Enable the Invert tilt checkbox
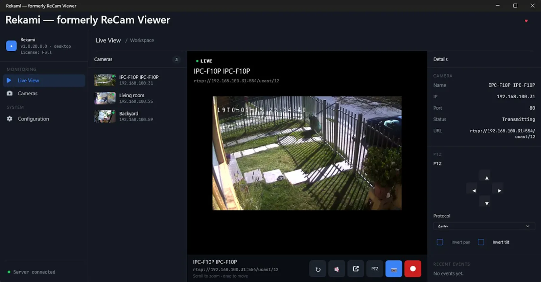 pos(481,242)
